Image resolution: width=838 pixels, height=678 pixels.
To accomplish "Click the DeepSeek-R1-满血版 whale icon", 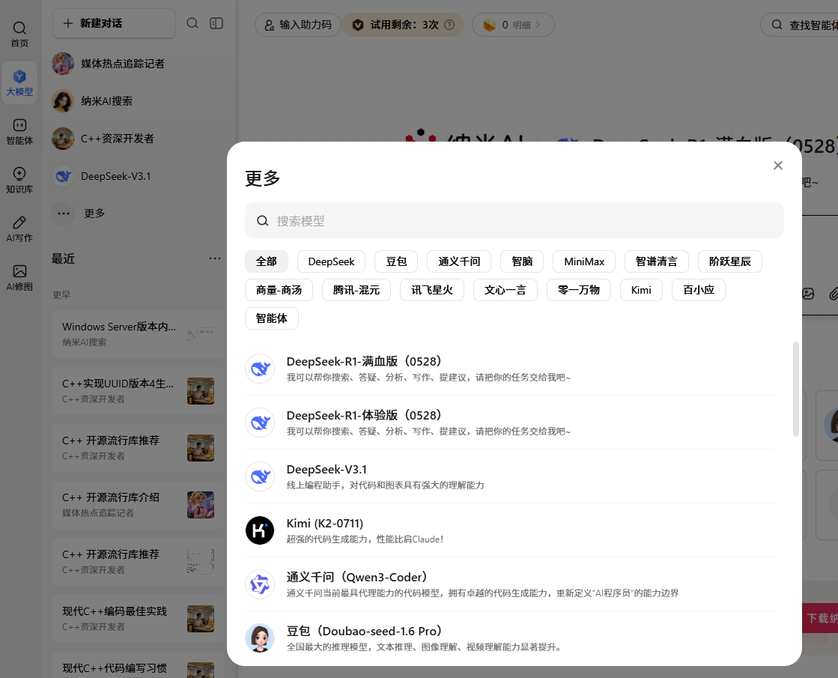I will pos(260,369).
